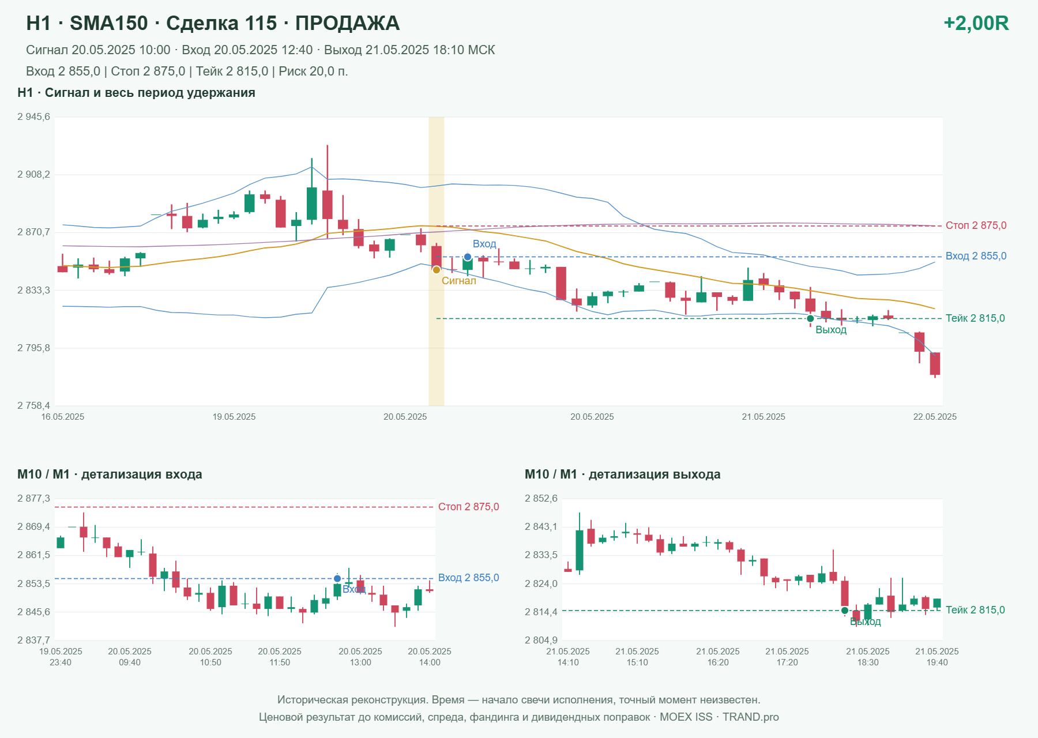Click 'Тейк 2 815,0' label in exit detail chart

[975, 610]
